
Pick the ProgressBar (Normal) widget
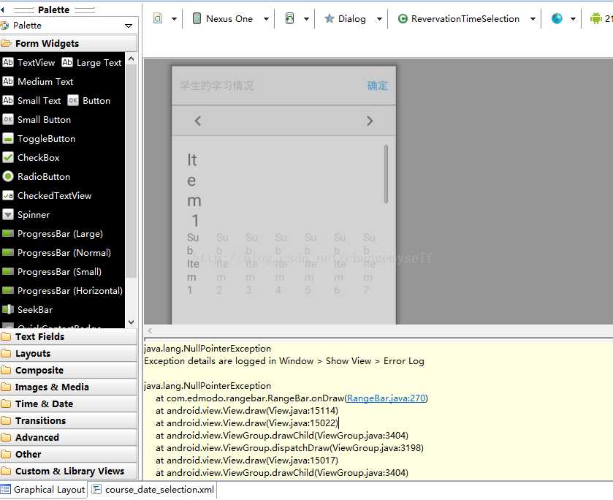[57, 253]
